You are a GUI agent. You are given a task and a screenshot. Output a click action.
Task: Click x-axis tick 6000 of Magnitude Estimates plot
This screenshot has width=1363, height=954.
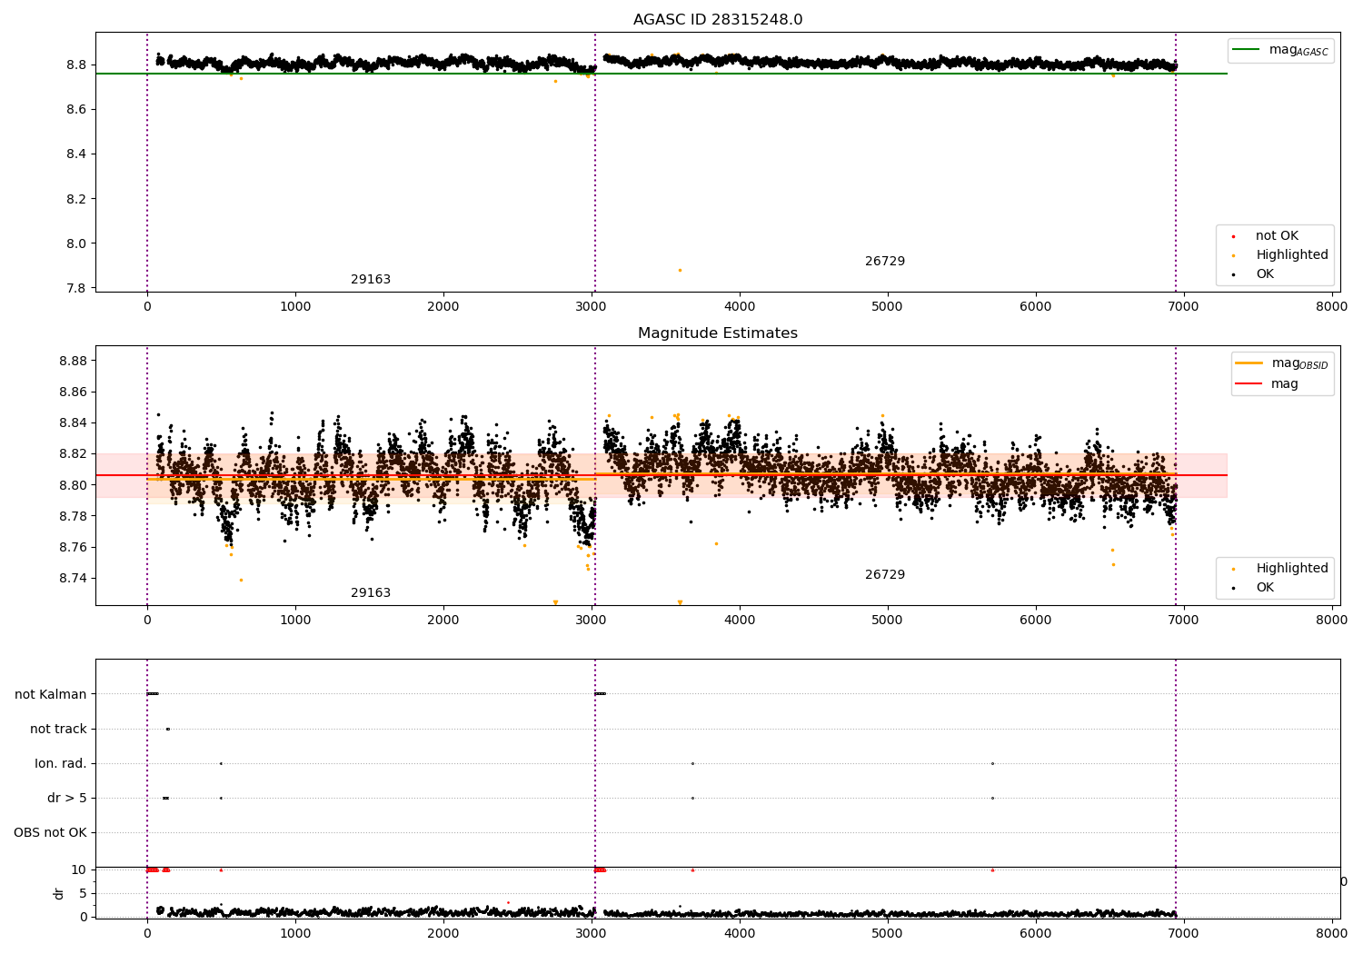point(1036,621)
